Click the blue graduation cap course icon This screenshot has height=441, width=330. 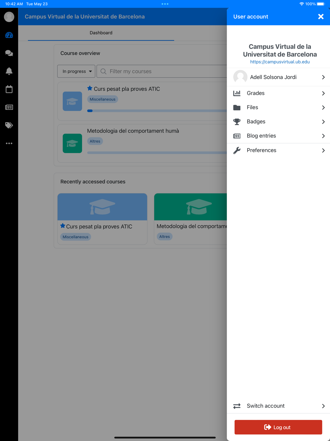[72, 101]
